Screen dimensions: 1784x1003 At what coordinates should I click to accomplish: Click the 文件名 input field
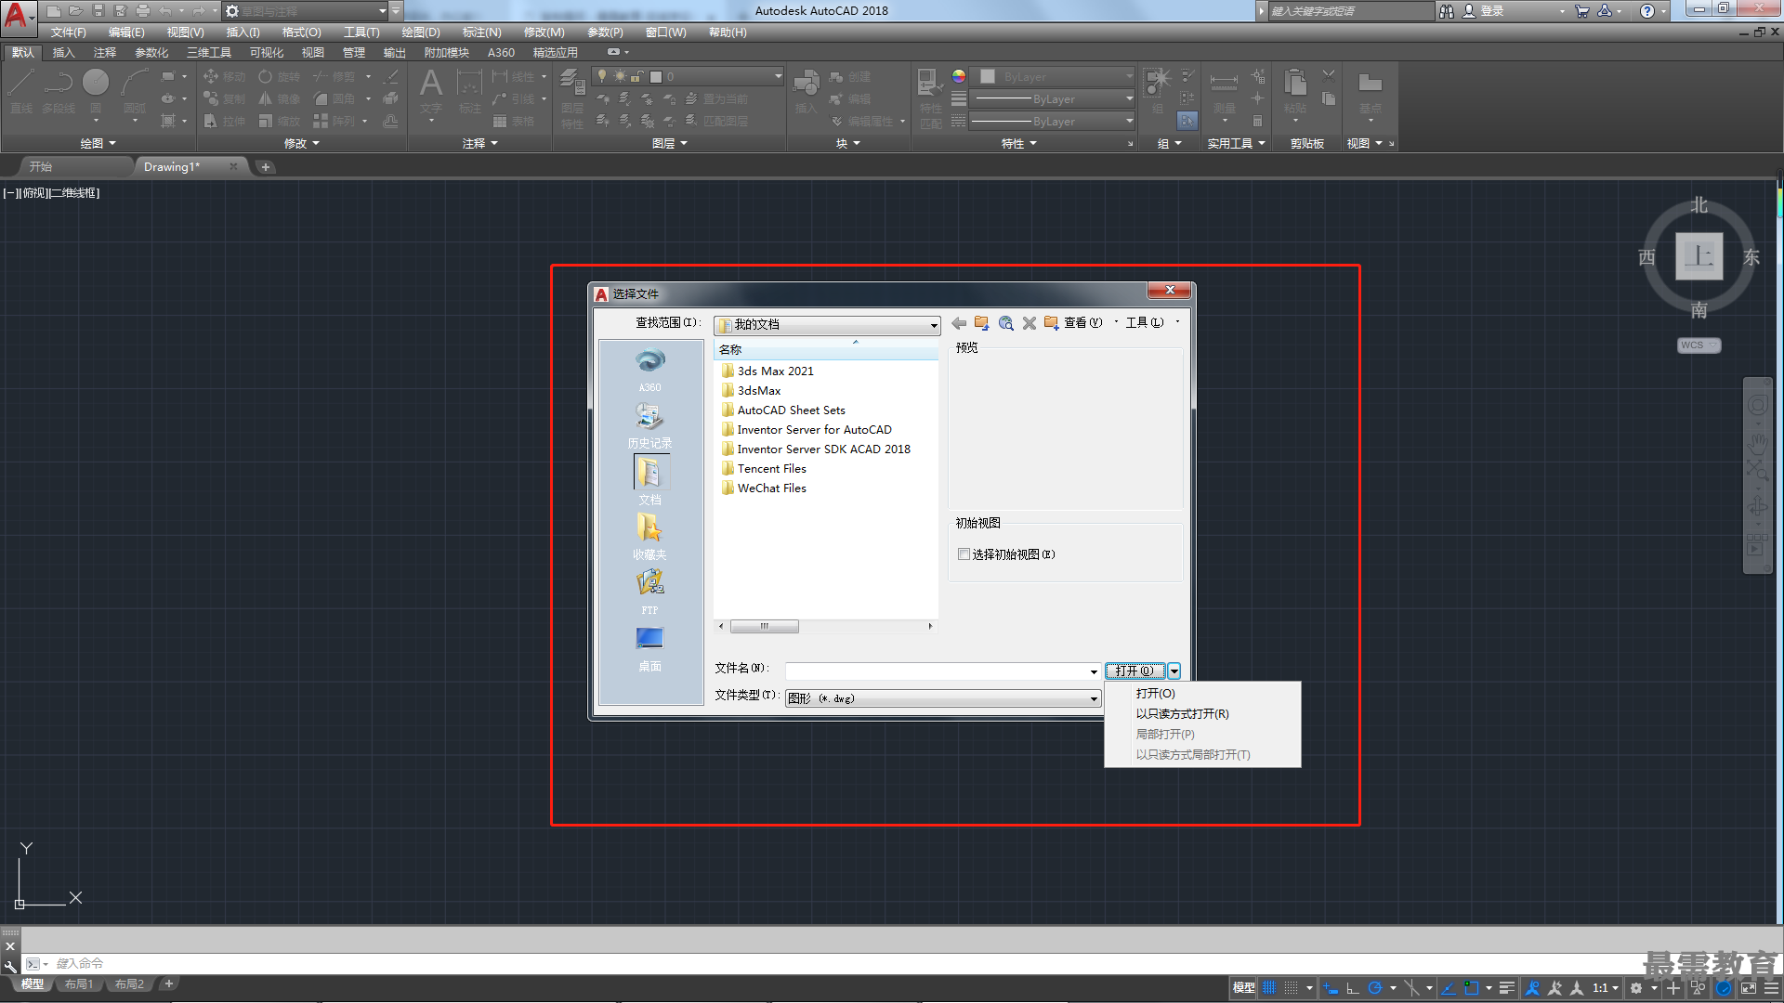tap(937, 671)
